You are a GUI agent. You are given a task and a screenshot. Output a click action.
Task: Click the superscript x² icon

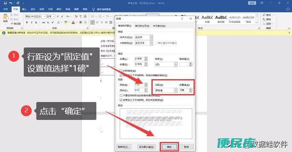pos(53,22)
